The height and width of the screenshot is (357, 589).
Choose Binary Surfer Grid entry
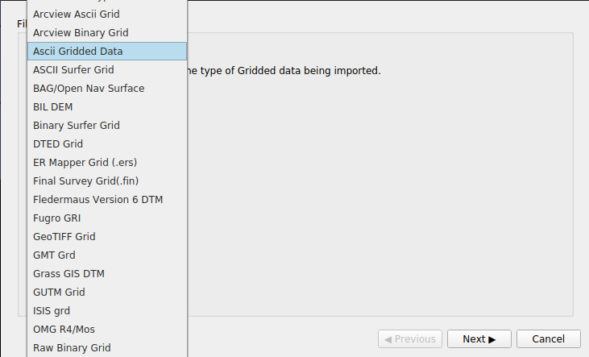tap(77, 125)
